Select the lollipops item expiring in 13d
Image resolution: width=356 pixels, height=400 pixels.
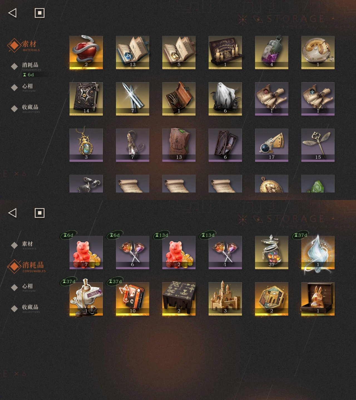225,252
